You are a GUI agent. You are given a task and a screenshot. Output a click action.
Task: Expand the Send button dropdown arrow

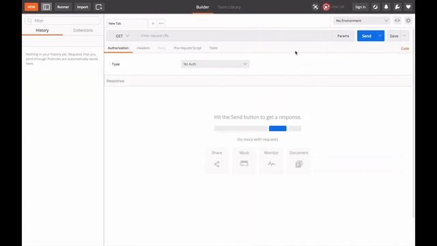(380, 36)
